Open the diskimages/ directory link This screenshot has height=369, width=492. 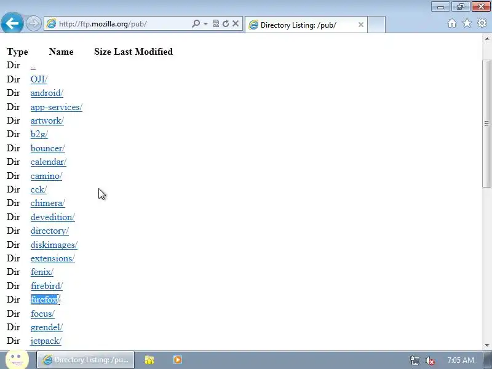coord(54,245)
